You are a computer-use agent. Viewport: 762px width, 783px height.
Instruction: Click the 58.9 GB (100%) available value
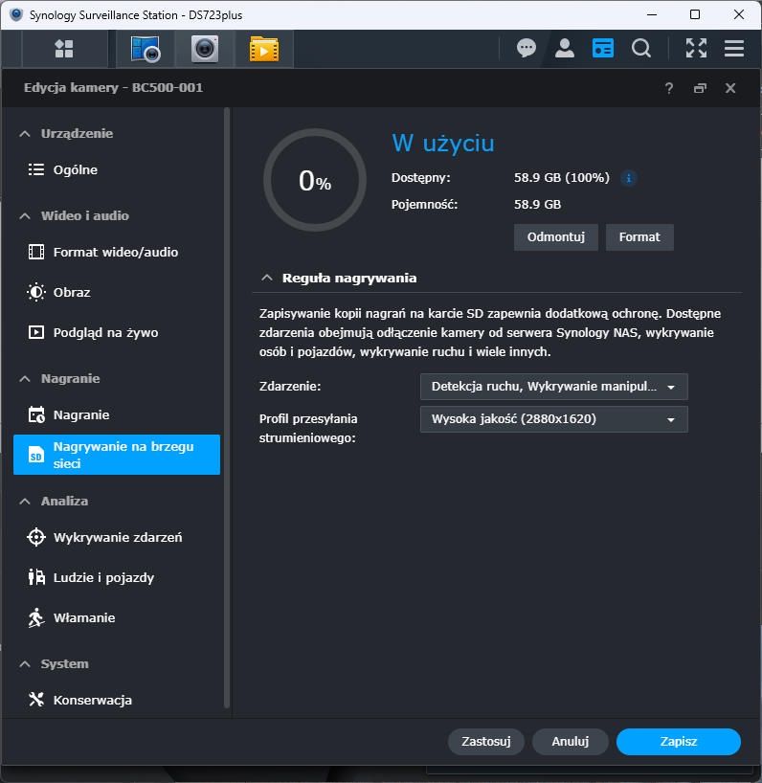tap(562, 178)
